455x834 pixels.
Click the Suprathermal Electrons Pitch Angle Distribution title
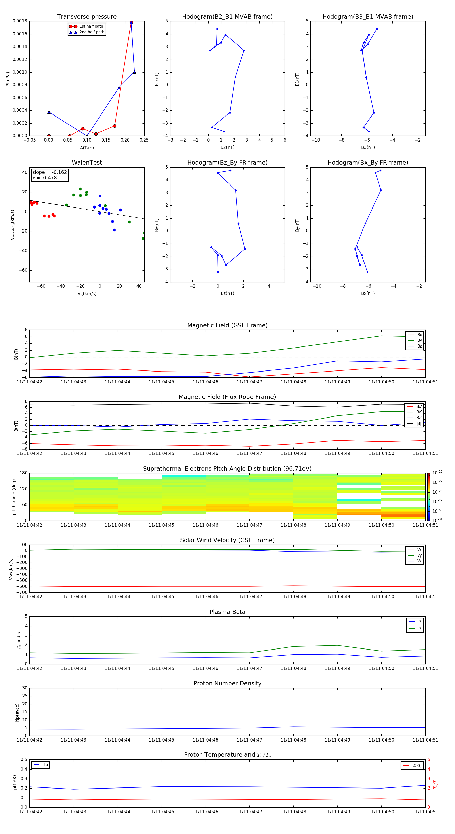[227, 469]
